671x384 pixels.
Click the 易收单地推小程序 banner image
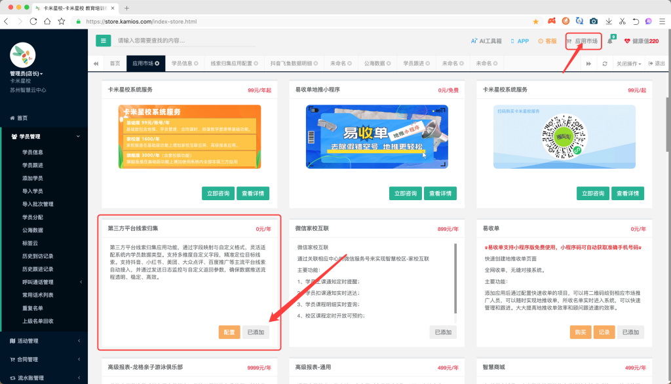(x=370, y=136)
